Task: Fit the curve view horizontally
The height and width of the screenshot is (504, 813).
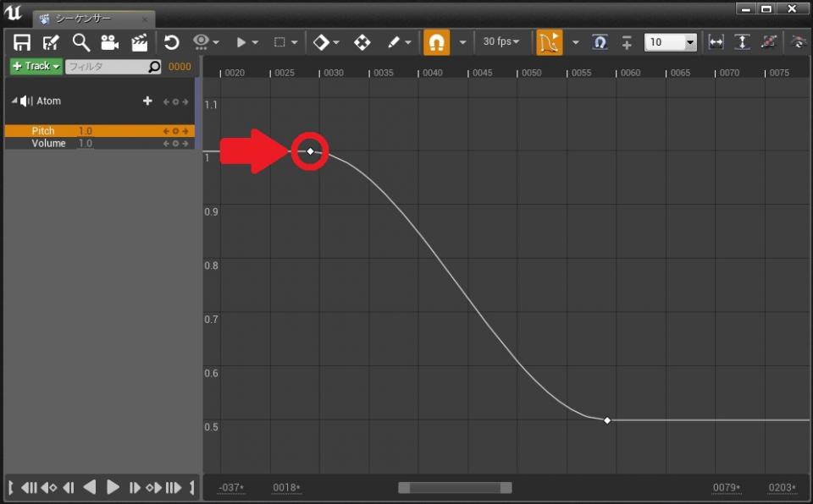Action: click(x=716, y=41)
